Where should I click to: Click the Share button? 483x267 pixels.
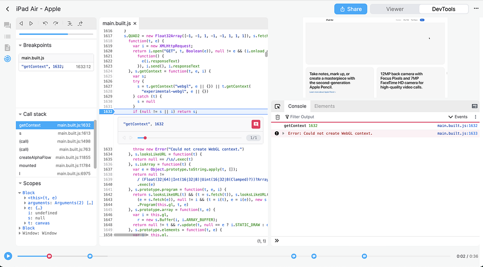point(350,9)
